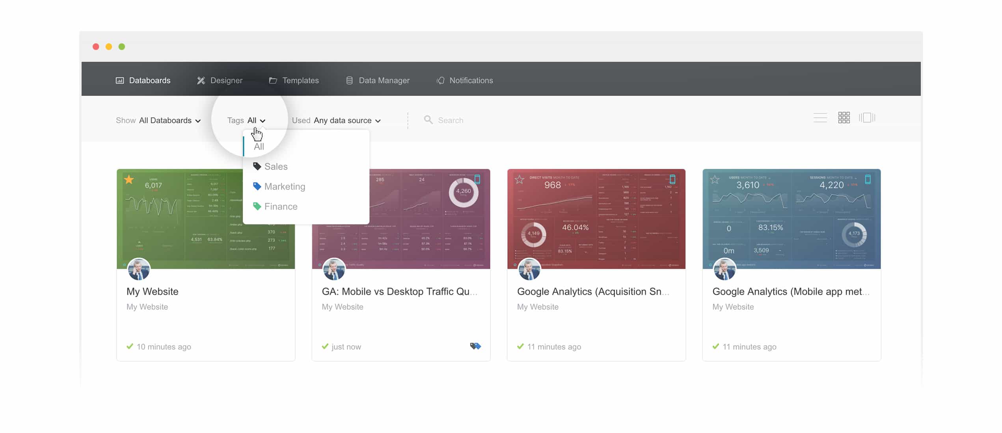Click the list view layout icon
The width and height of the screenshot is (1002, 433).
click(820, 118)
